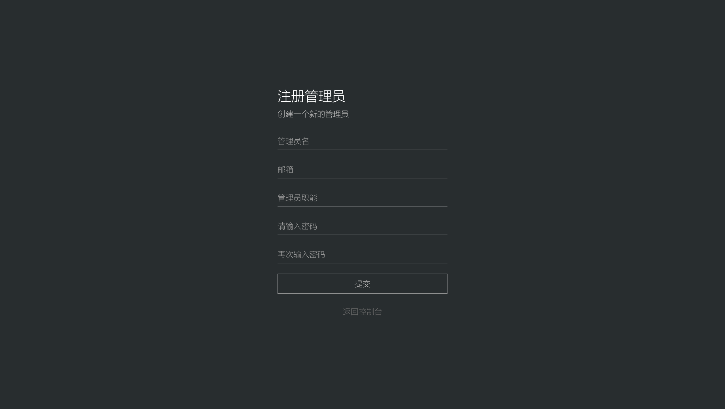
Task: Click the underline beneath 管理员职能 field
Action: click(x=362, y=206)
